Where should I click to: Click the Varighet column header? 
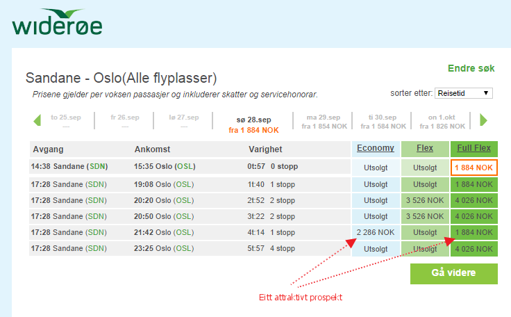point(265,149)
